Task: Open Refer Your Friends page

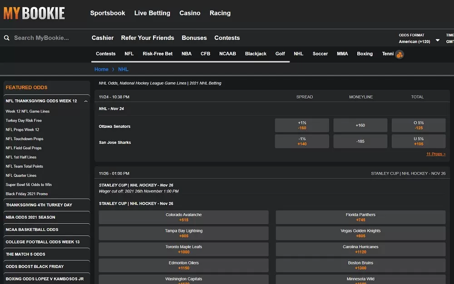Action: pos(148,38)
